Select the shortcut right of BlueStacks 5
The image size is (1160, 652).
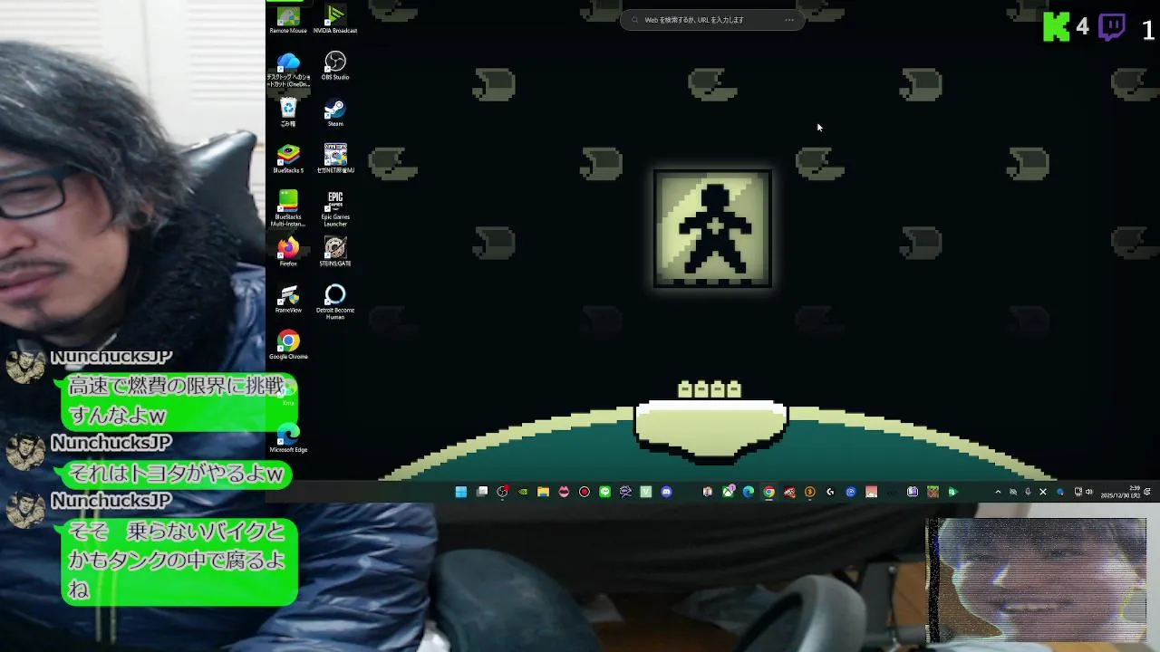pos(335,158)
